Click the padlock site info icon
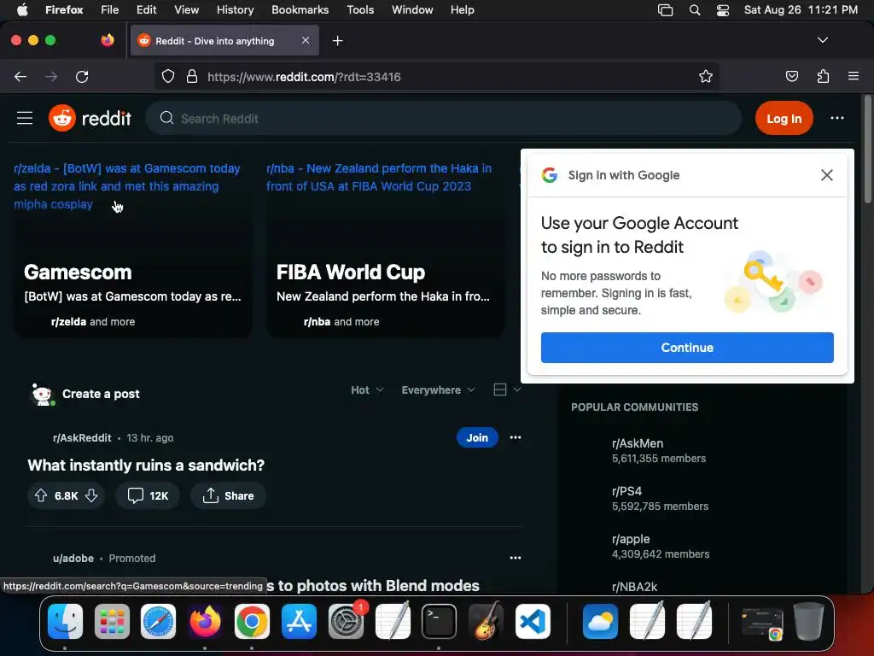The height and width of the screenshot is (656, 874). pos(192,76)
